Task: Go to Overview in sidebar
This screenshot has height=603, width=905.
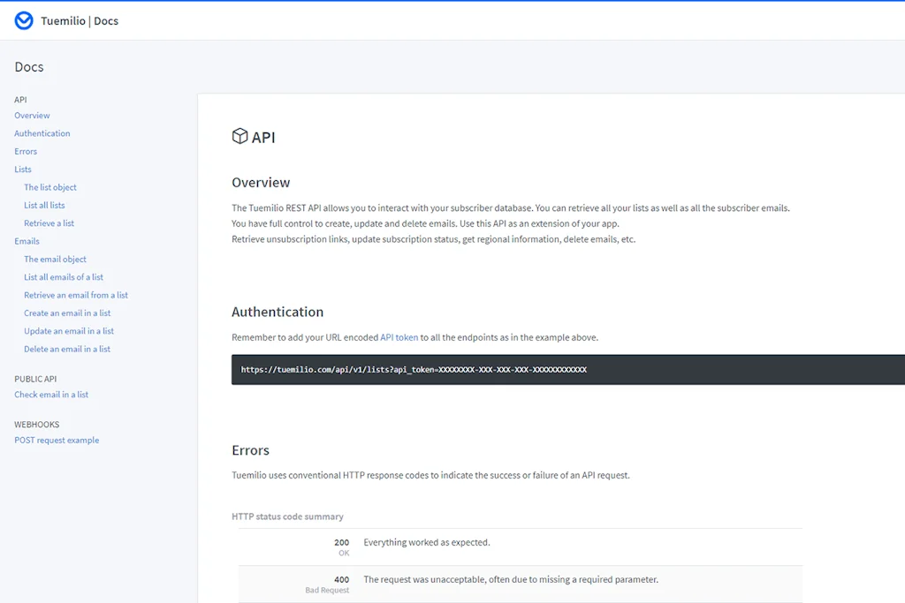Action: [33, 116]
